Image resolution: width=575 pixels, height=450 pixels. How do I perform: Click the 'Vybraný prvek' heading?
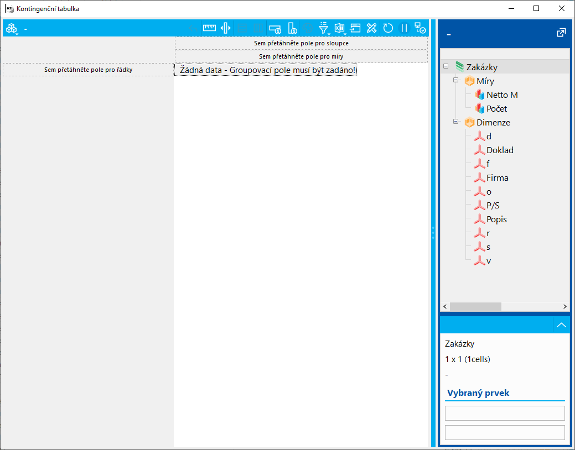click(478, 393)
